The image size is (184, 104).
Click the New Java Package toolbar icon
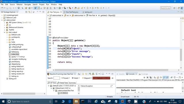[x=26, y=8]
